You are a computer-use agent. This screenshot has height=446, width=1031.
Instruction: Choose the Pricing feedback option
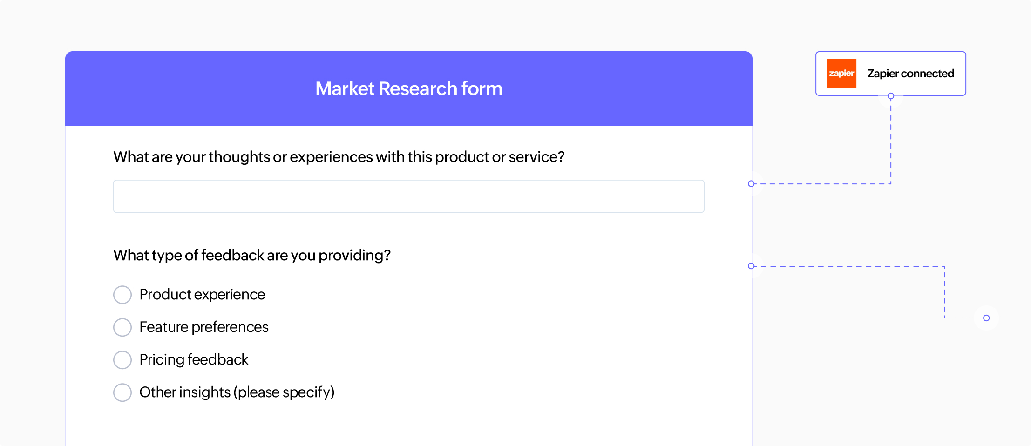[122, 359]
